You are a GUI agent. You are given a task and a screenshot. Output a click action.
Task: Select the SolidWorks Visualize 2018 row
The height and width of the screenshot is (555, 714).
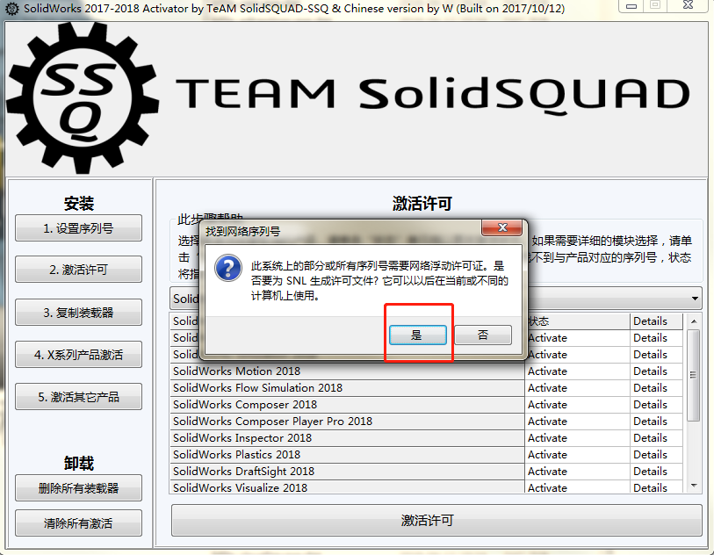pos(348,487)
